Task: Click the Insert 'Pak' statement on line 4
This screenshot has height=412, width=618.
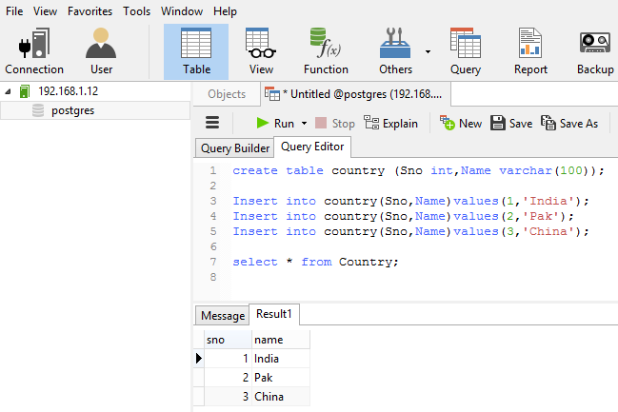Action: (x=403, y=216)
